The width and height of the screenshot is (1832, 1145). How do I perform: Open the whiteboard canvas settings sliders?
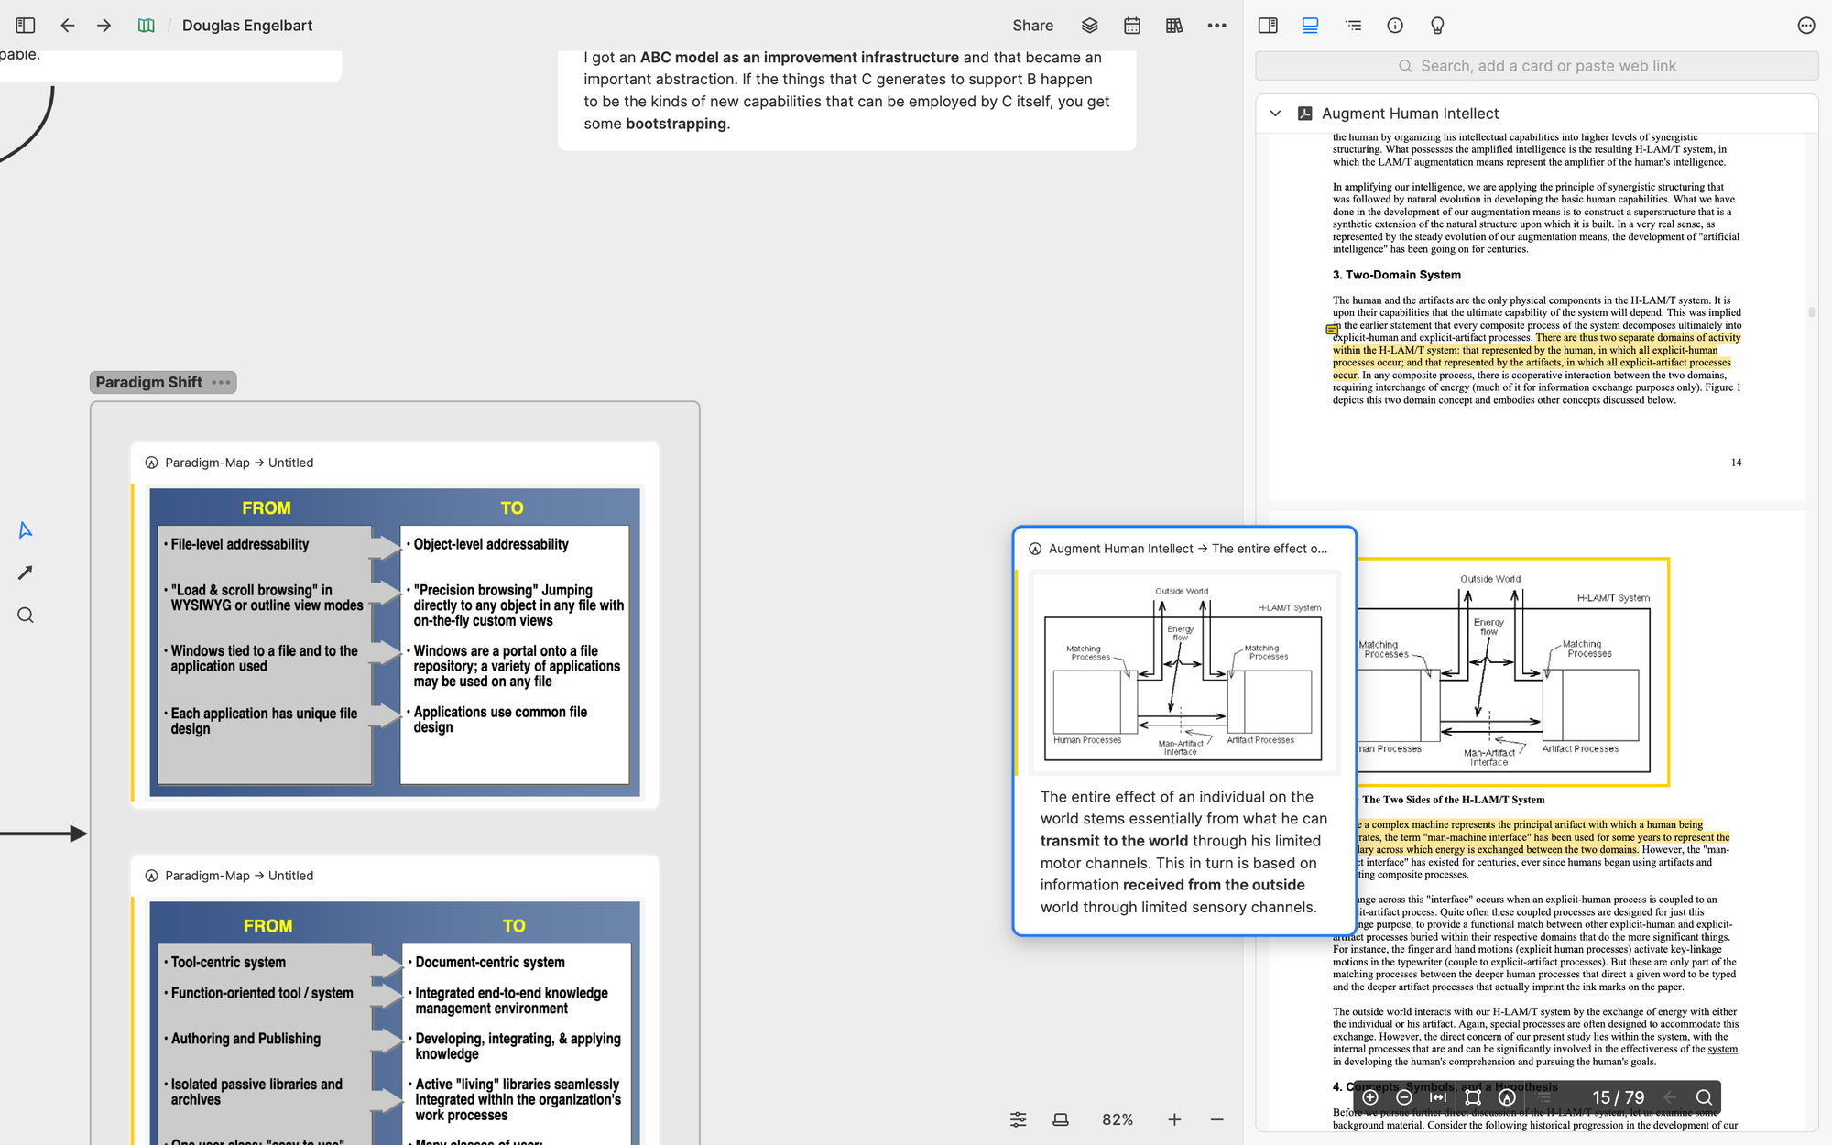1018,1119
